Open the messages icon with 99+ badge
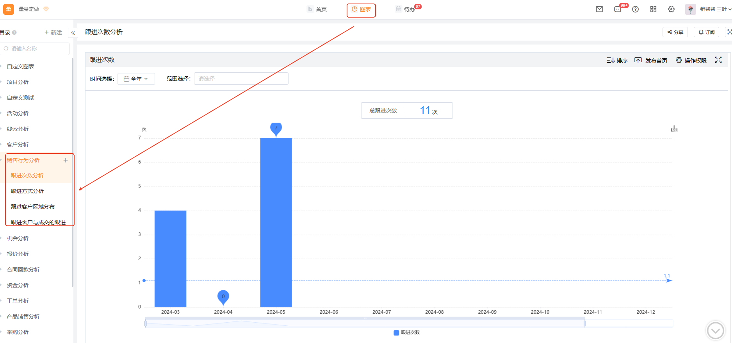Viewport: 732px width, 343px height. pyautogui.click(x=618, y=9)
